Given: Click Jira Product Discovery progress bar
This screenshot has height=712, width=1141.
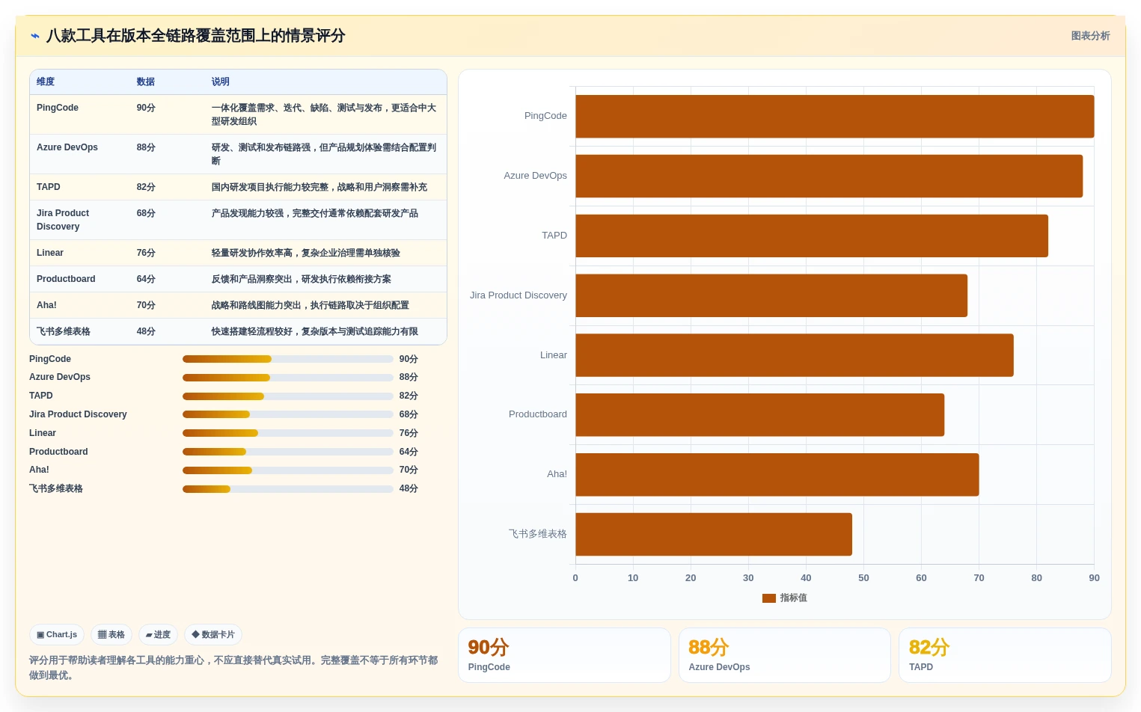Looking at the screenshot, I should tap(288, 414).
